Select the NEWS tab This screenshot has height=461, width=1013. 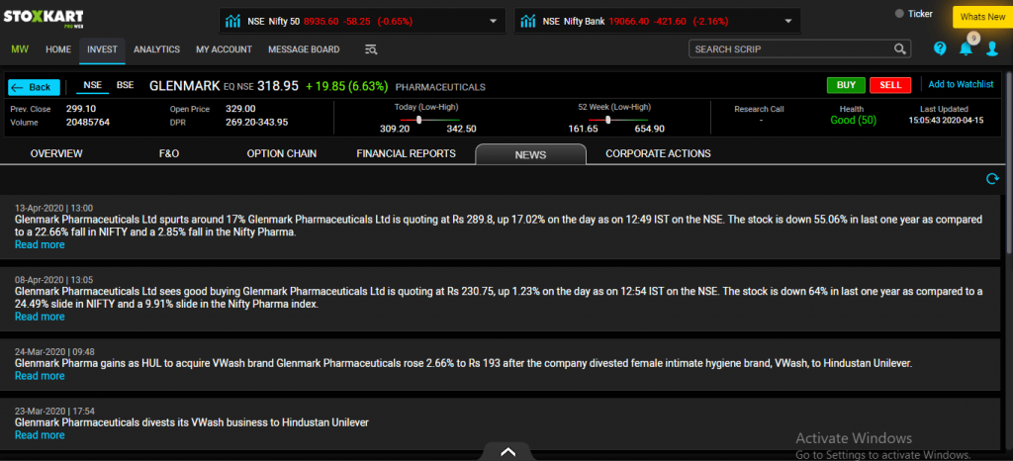(530, 154)
